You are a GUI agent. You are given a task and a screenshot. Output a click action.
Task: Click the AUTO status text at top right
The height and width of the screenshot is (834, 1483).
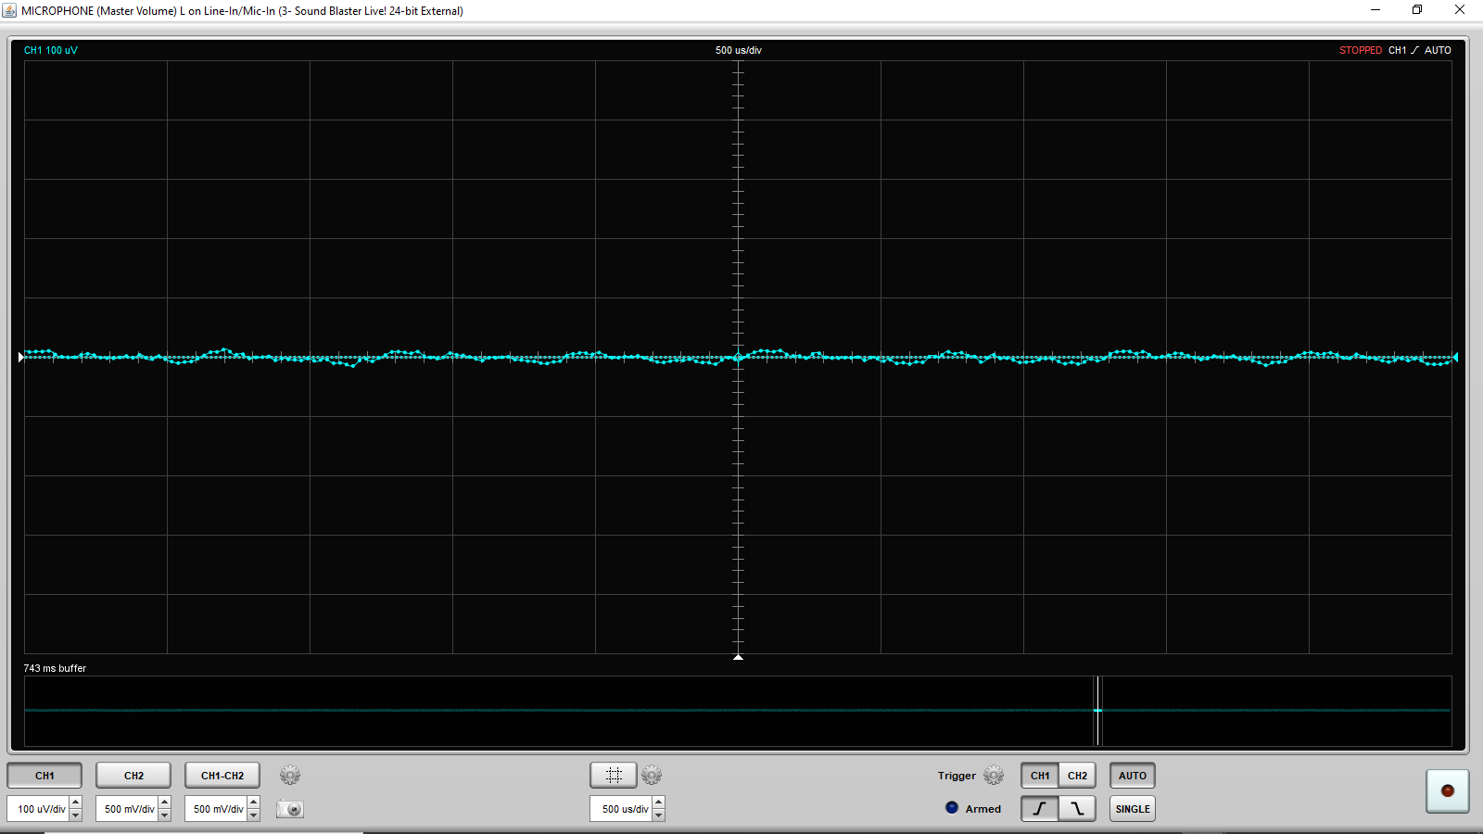pos(1438,50)
